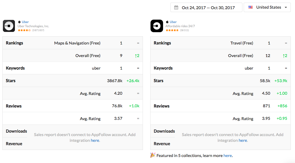The height and width of the screenshot is (163, 295).
Task: Click 'here' integration link in Android panel
Action: click(x=95, y=140)
